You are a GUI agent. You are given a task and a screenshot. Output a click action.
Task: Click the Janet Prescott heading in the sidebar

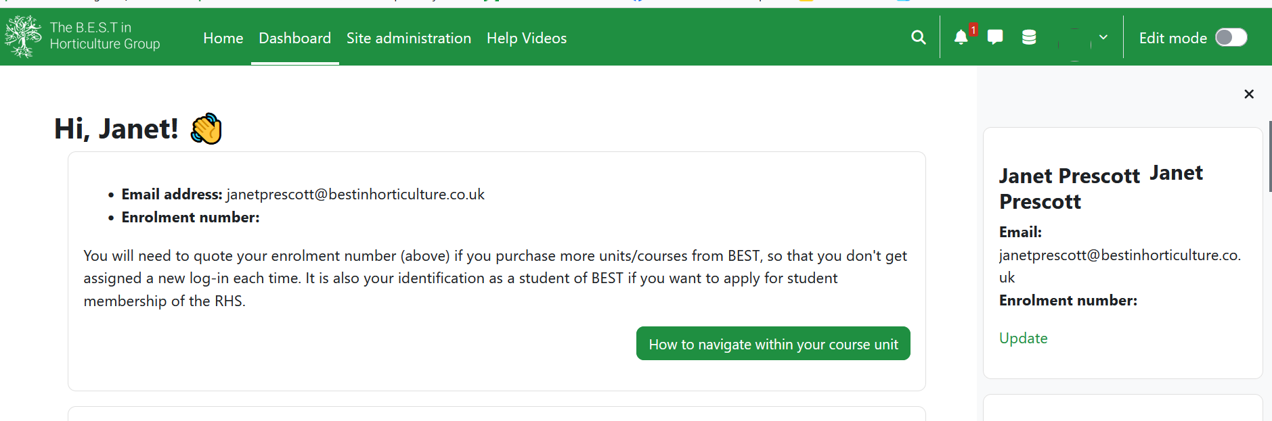[x=1070, y=176]
